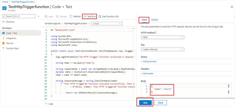
Task: Collapse the sidebar with double-chevron icon
Action: [38, 16]
